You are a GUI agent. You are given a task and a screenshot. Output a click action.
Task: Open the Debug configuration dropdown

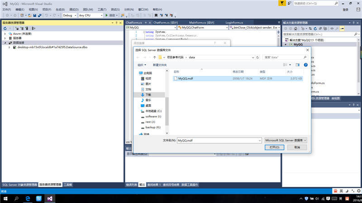coord(69,15)
